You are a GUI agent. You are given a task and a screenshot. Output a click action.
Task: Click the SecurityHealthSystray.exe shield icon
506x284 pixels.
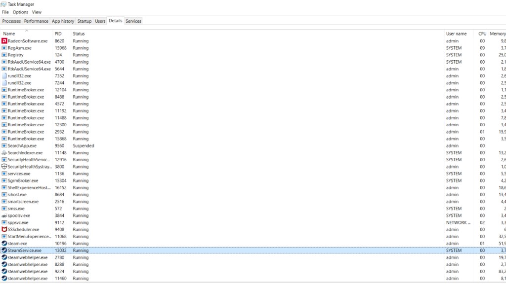4,167
